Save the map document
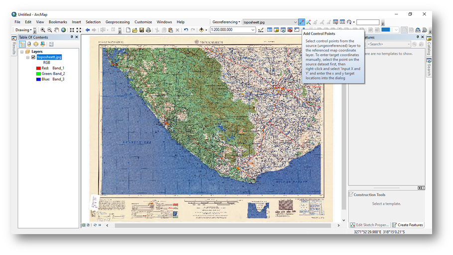453x255 pixels. click(x=141, y=30)
